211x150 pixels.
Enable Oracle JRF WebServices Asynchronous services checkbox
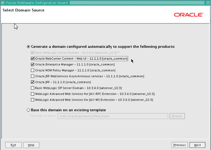pyautogui.click(x=33, y=76)
